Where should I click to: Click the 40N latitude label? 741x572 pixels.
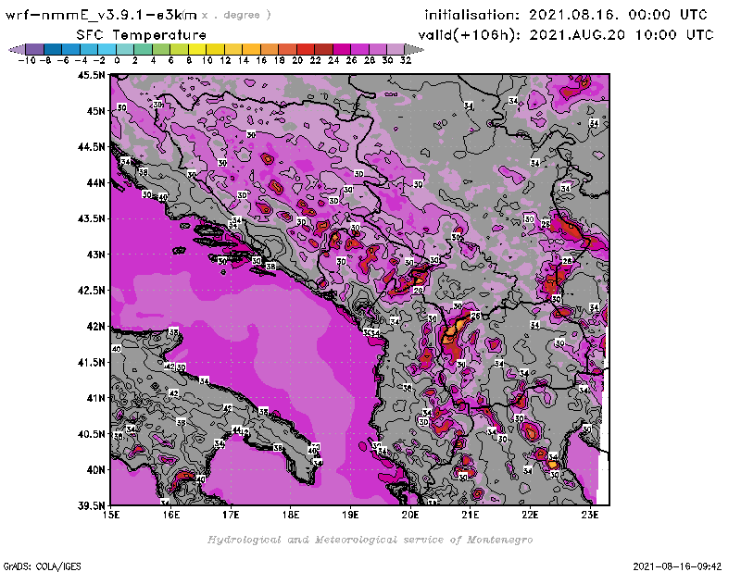(95, 470)
